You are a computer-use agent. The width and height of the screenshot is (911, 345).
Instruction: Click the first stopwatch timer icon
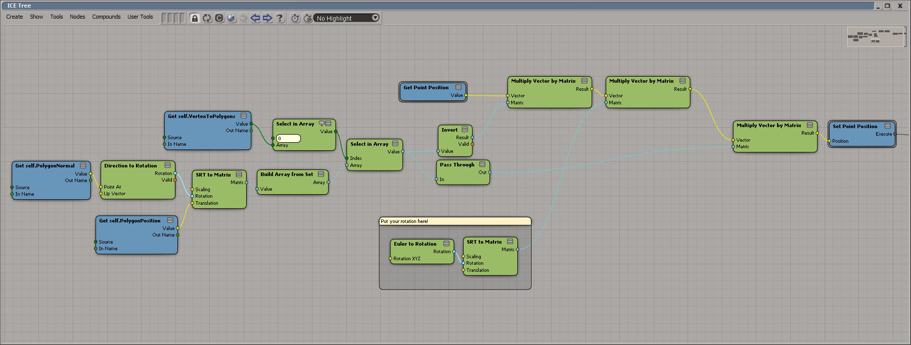[295, 18]
